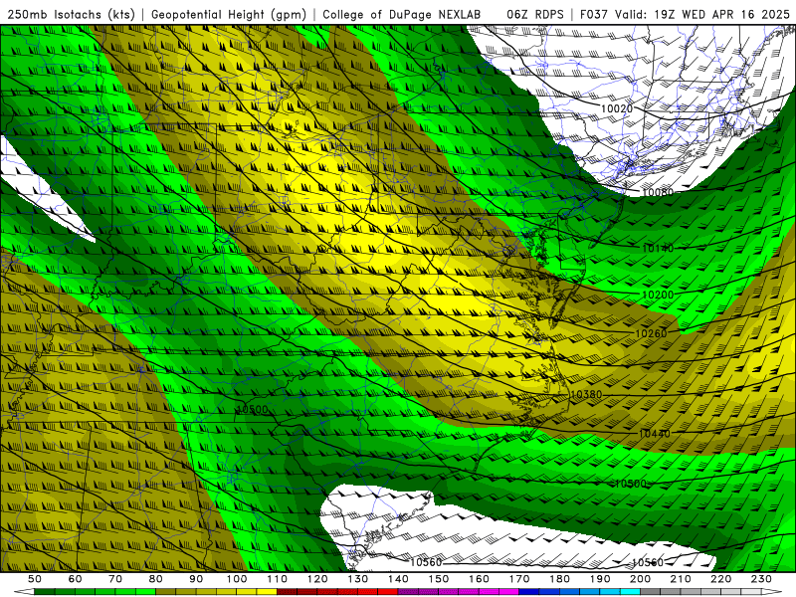Click 'Valid: 19Z WED APR 16 2025' text
796x597 pixels.
(702, 14)
